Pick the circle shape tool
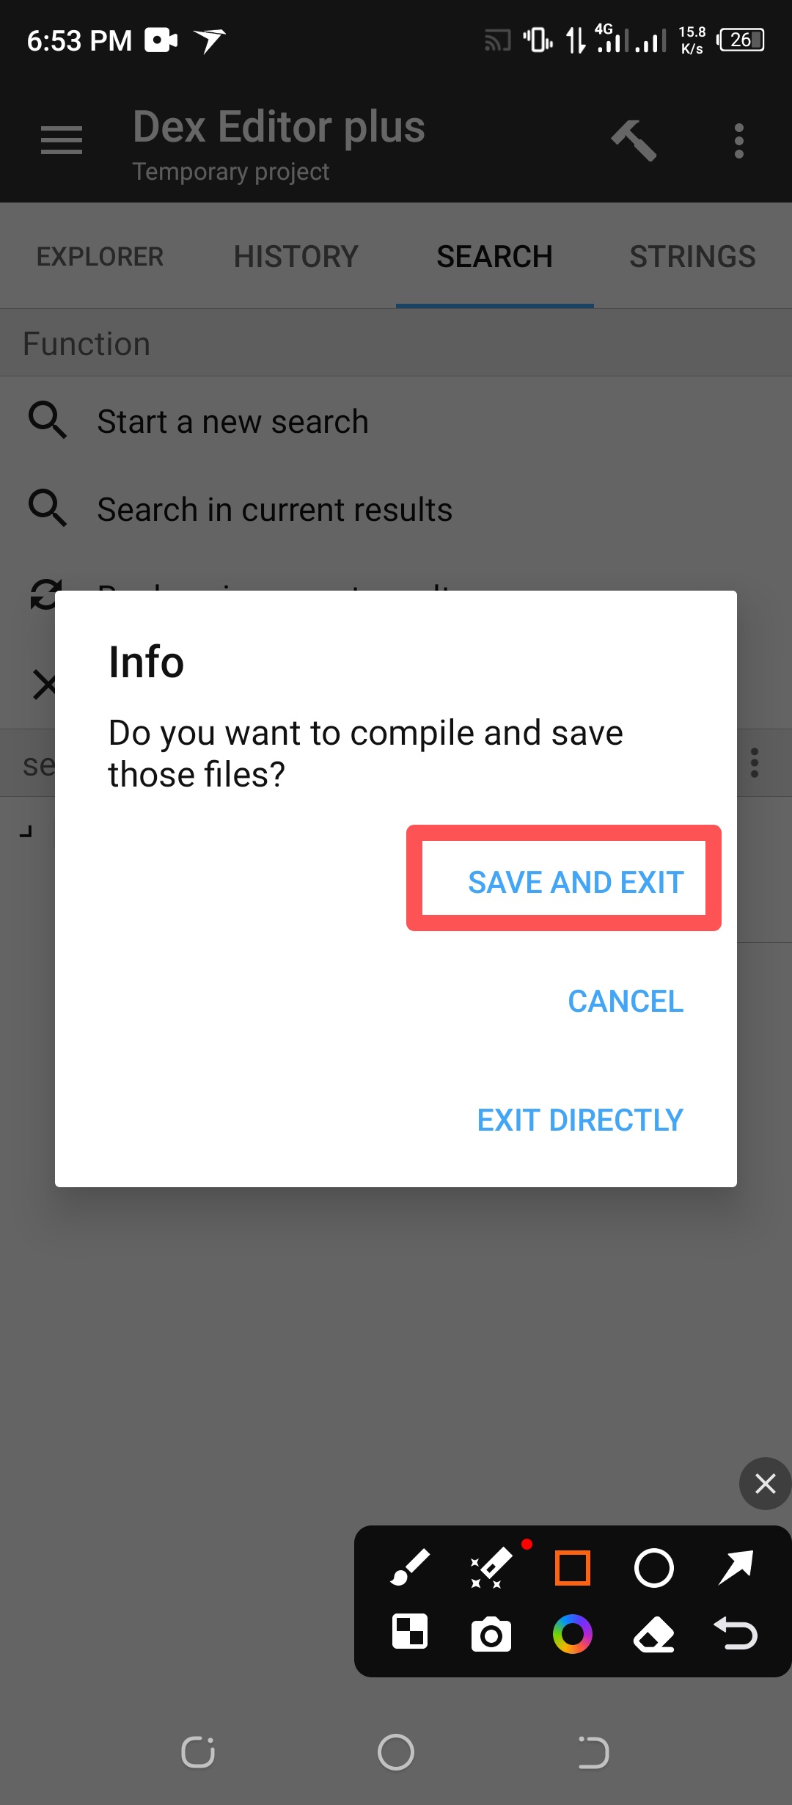Viewport: 792px width, 1805px height. coord(653,1568)
